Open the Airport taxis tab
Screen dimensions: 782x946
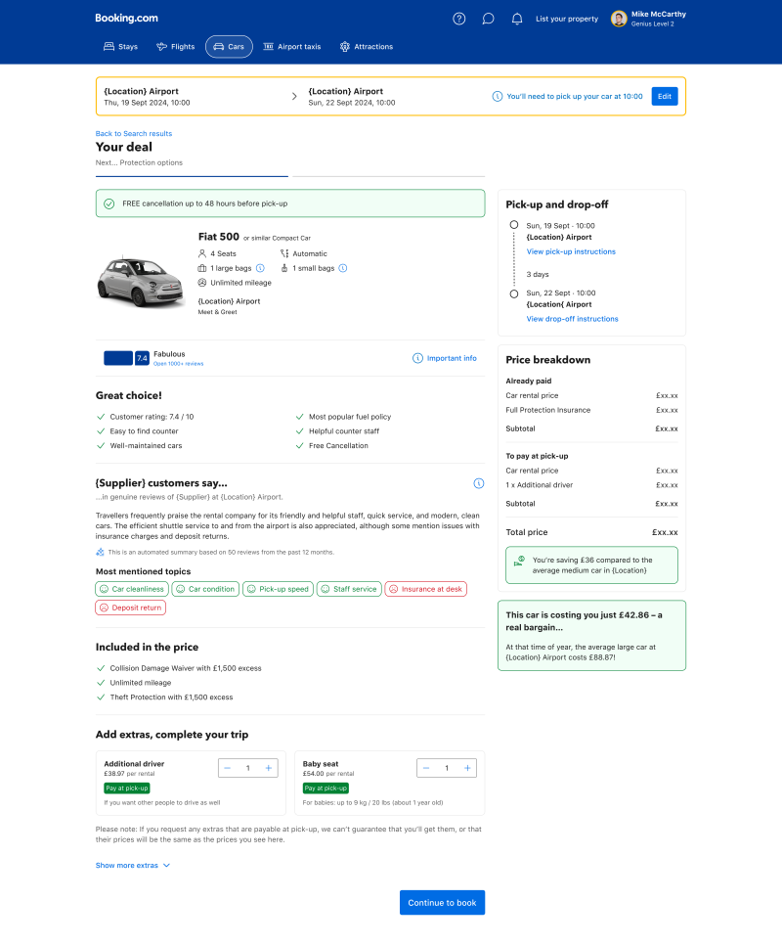[x=292, y=46]
